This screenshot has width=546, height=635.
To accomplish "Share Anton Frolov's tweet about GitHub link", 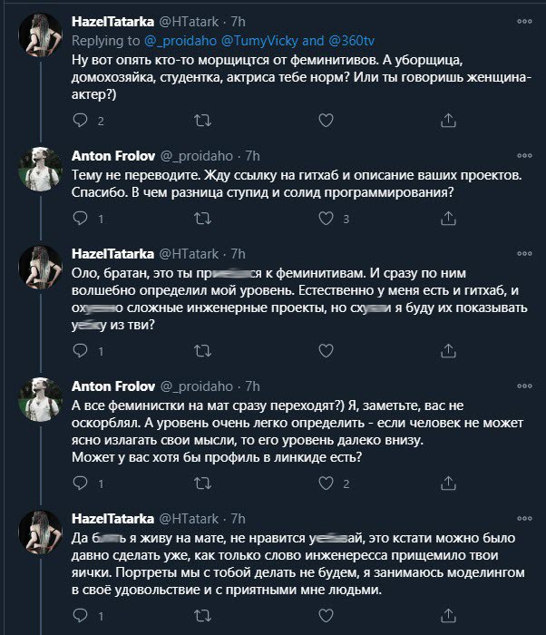I will point(448,219).
